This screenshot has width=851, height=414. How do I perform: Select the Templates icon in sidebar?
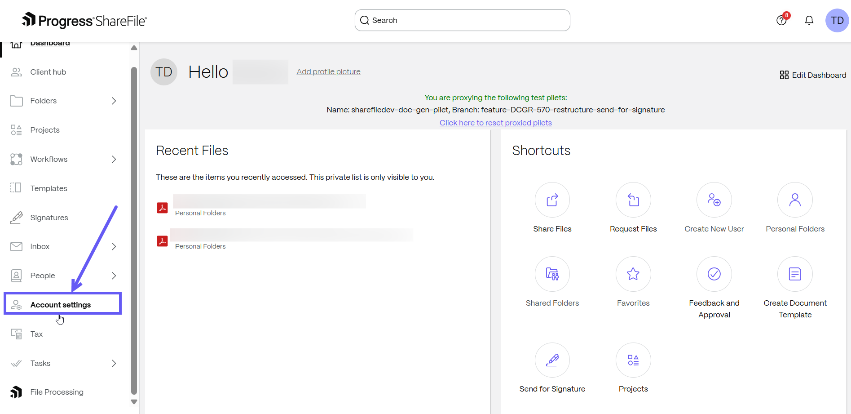tap(49, 188)
